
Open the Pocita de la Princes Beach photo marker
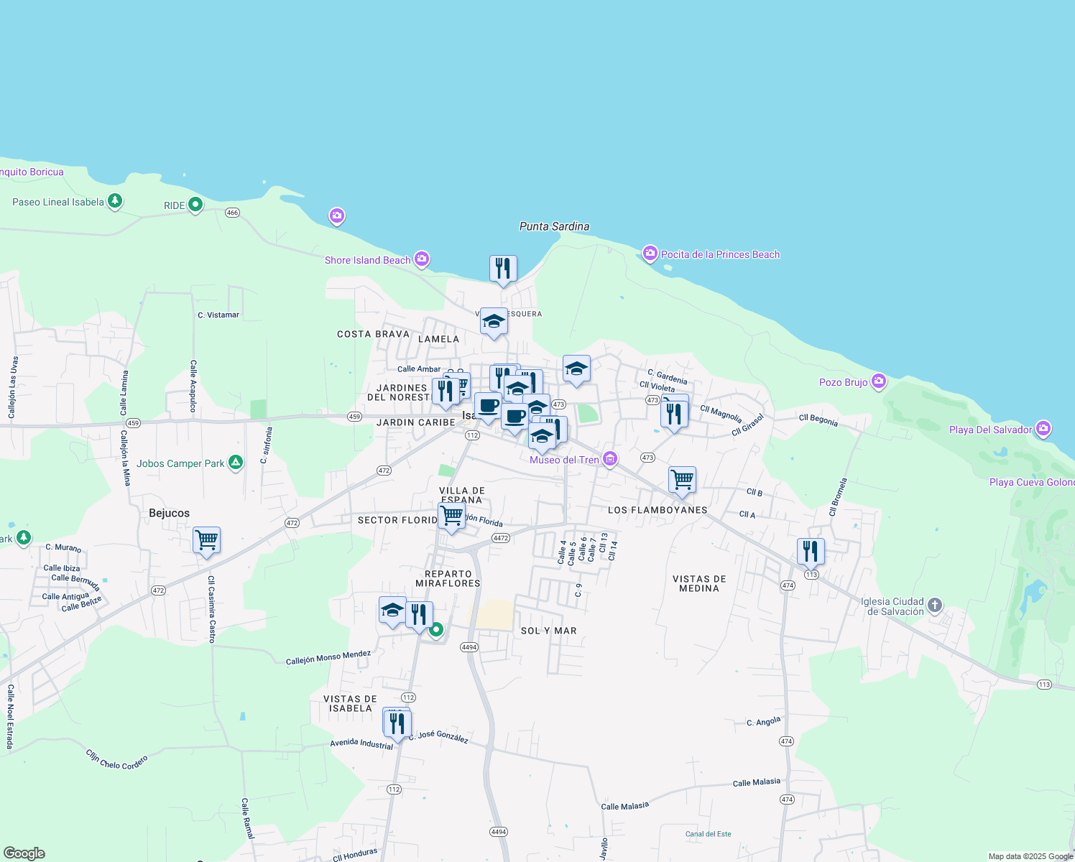click(650, 254)
